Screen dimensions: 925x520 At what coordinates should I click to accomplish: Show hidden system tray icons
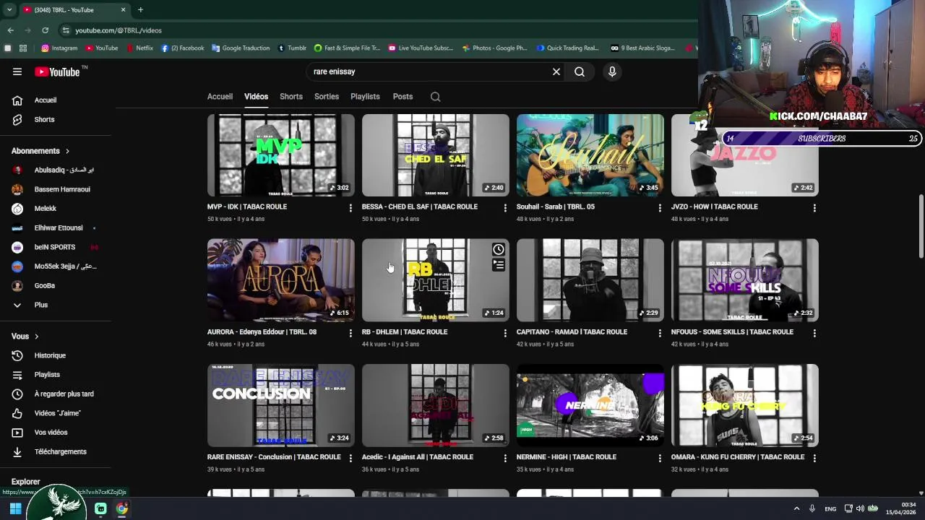pos(796,508)
